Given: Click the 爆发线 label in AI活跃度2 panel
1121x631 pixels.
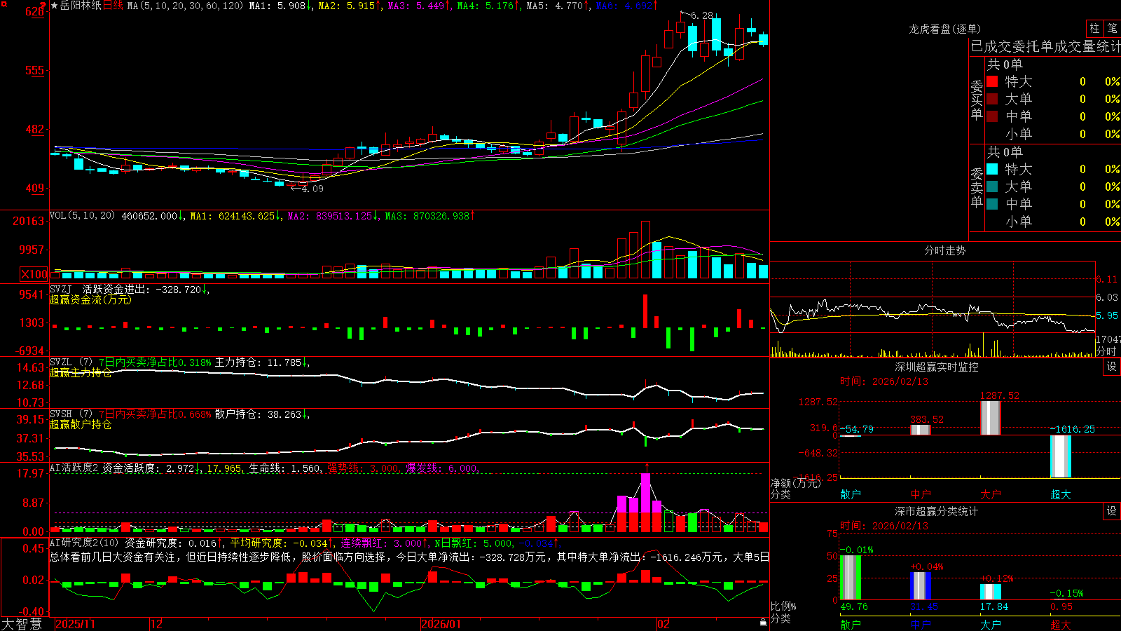Looking at the screenshot, I should (x=421, y=468).
